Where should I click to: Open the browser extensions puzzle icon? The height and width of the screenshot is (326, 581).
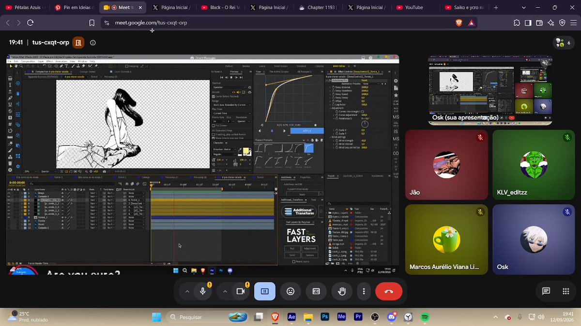(x=517, y=23)
